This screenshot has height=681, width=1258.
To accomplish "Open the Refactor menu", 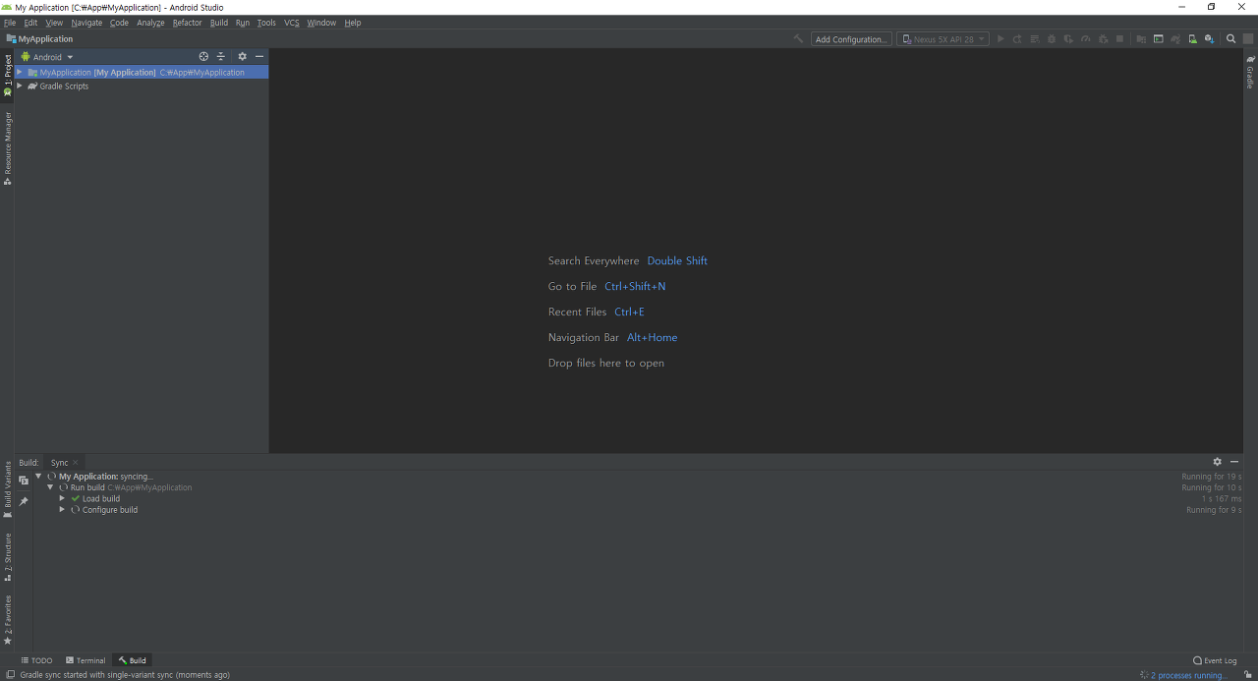I will [187, 23].
